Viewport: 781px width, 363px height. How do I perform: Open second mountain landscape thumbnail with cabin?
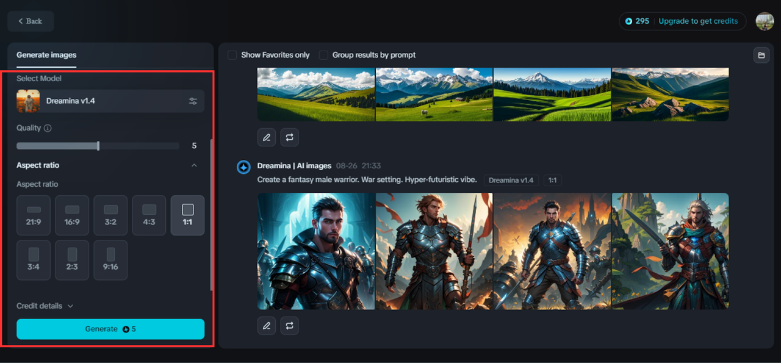click(x=434, y=95)
